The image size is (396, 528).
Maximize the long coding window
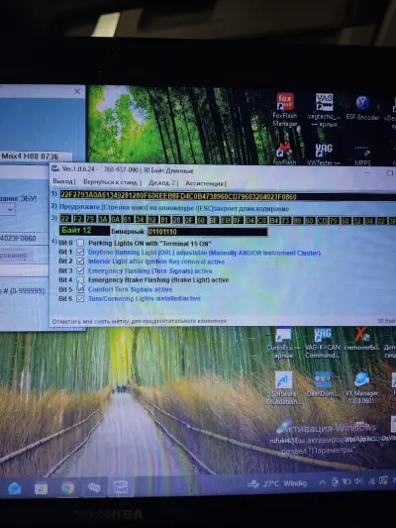[x=390, y=172]
